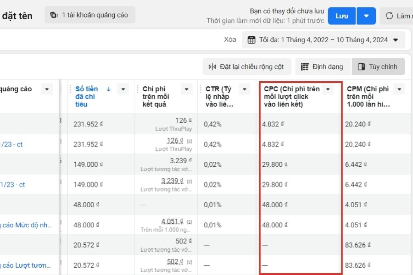Click drag handle of Chi phí column
This screenshot has width=413, height=275.
(x=138, y=89)
